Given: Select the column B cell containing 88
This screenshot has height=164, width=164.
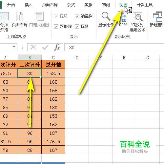Looking at the screenshot, I should tap(30, 150).
